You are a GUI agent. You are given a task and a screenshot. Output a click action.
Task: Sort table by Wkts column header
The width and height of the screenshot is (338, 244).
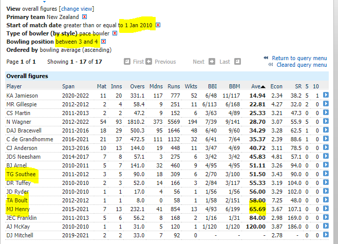click(191, 86)
